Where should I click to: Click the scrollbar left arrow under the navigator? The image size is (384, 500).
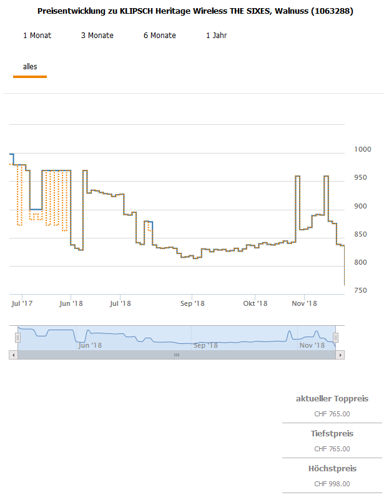pyautogui.click(x=13, y=355)
